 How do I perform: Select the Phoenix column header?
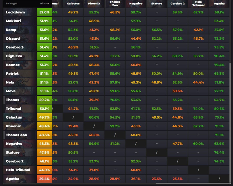pos(94,4)
